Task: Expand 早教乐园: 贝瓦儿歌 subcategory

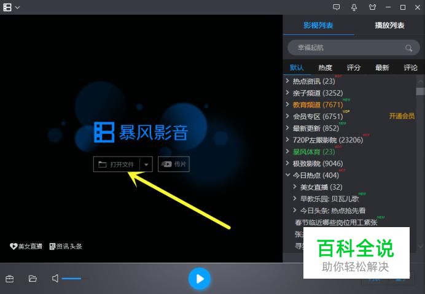Action: tap(295, 198)
